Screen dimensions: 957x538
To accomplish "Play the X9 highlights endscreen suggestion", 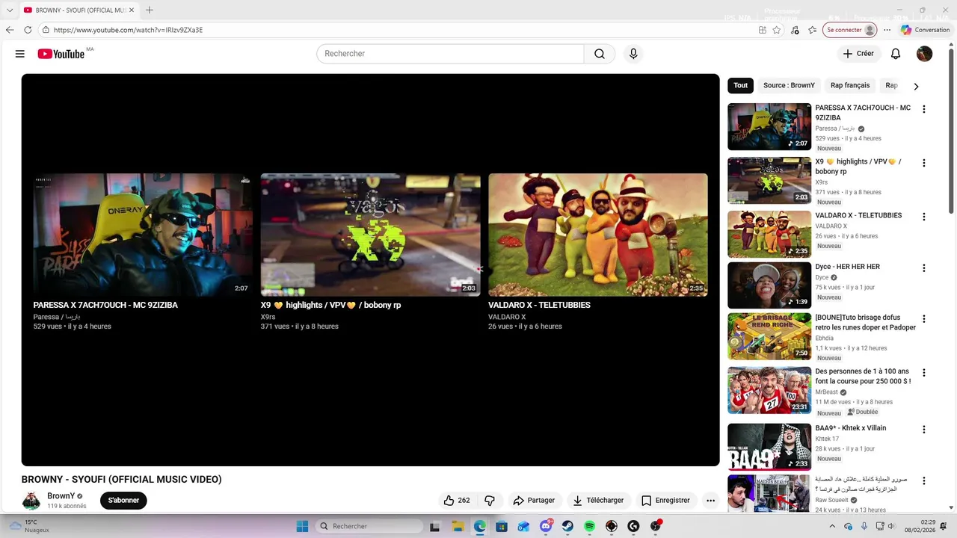I will [370, 235].
